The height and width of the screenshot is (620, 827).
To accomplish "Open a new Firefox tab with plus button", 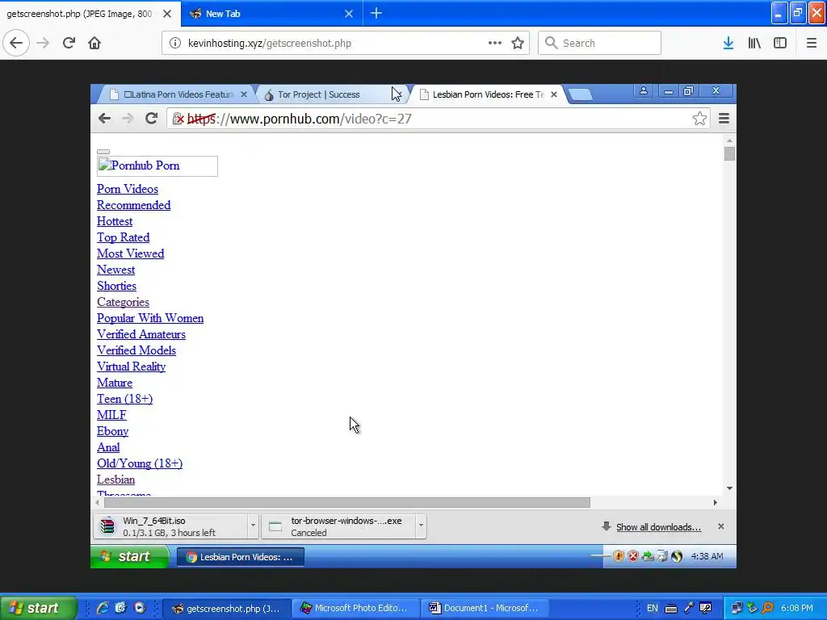I will click(x=376, y=13).
